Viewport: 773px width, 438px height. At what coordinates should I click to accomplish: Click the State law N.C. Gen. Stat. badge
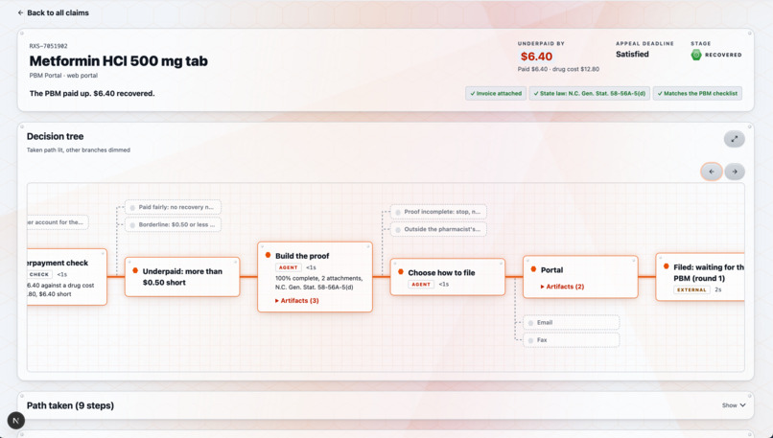589,93
